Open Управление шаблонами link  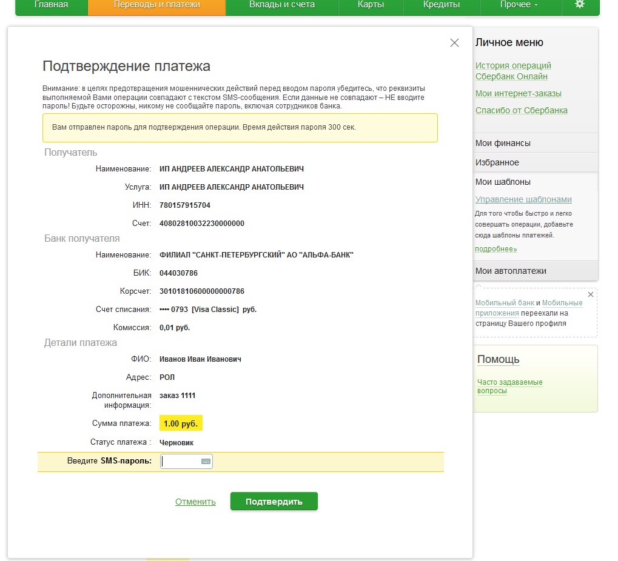(523, 199)
